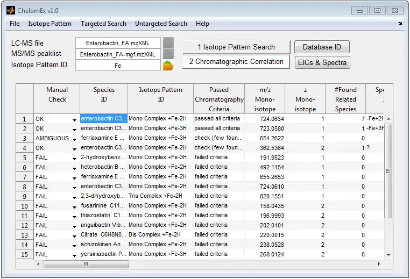Click ferrioxamine E species cell in row 3
This screenshot has width=410, height=279.
(x=104, y=138)
